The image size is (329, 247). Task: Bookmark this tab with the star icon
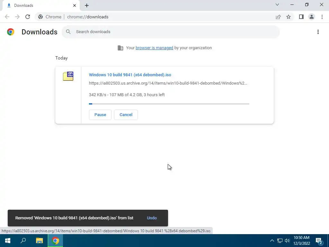[x=289, y=17]
